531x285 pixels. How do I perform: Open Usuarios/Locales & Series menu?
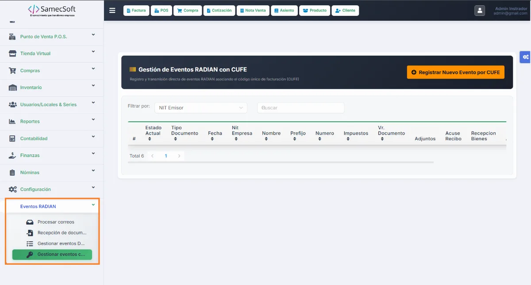[52, 105]
